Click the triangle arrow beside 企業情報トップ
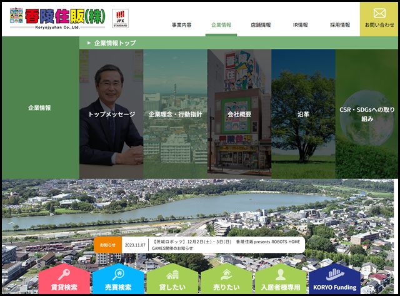Image resolution: width=400 pixels, height=296 pixels. [89, 43]
